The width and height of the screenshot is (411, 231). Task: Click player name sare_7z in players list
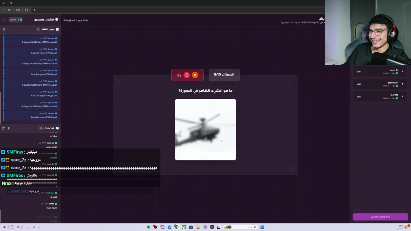pyautogui.click(x=394, y=70)
